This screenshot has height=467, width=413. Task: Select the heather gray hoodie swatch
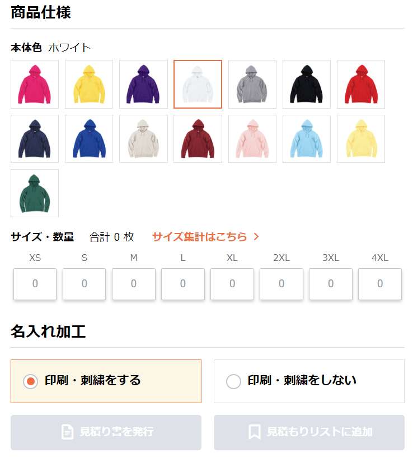252,85
